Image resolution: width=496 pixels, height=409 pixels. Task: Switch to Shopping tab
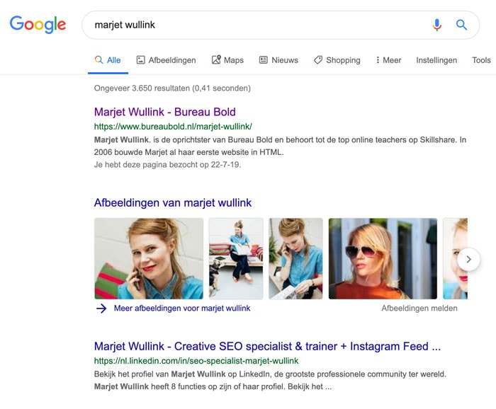click(x=337, y=60)
